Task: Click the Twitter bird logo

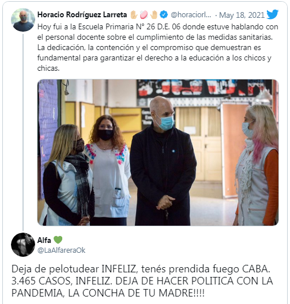Action: coord(272,14)
